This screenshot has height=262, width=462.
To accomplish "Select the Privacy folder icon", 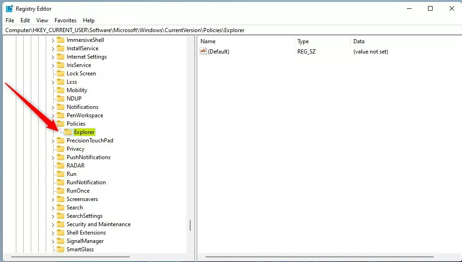I will [x=61, y=149].
